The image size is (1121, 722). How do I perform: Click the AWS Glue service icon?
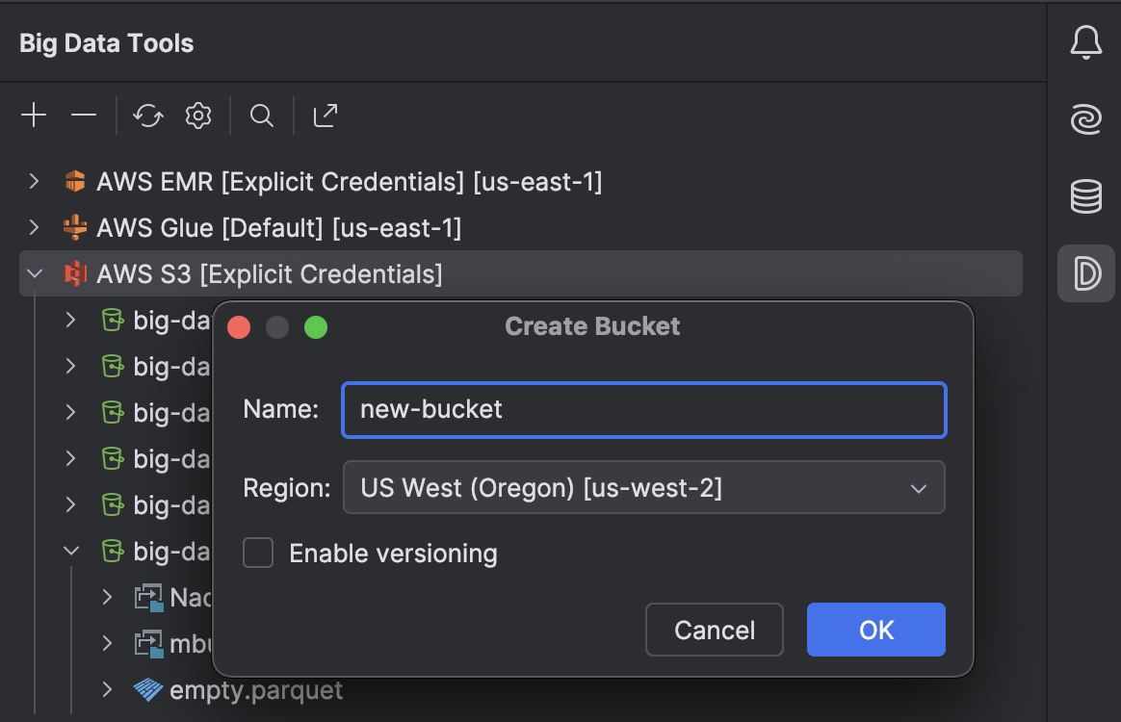tap(75, 227)
